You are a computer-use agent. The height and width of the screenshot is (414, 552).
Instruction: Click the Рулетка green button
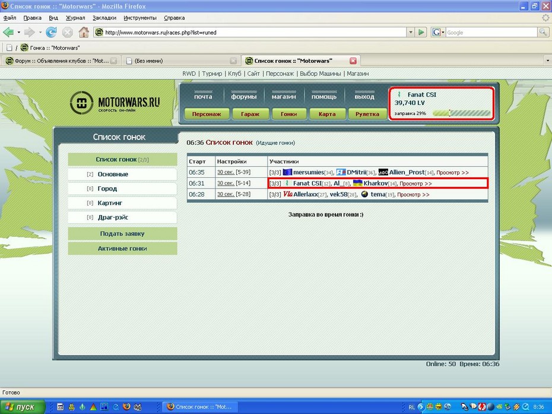pos(367,114)
